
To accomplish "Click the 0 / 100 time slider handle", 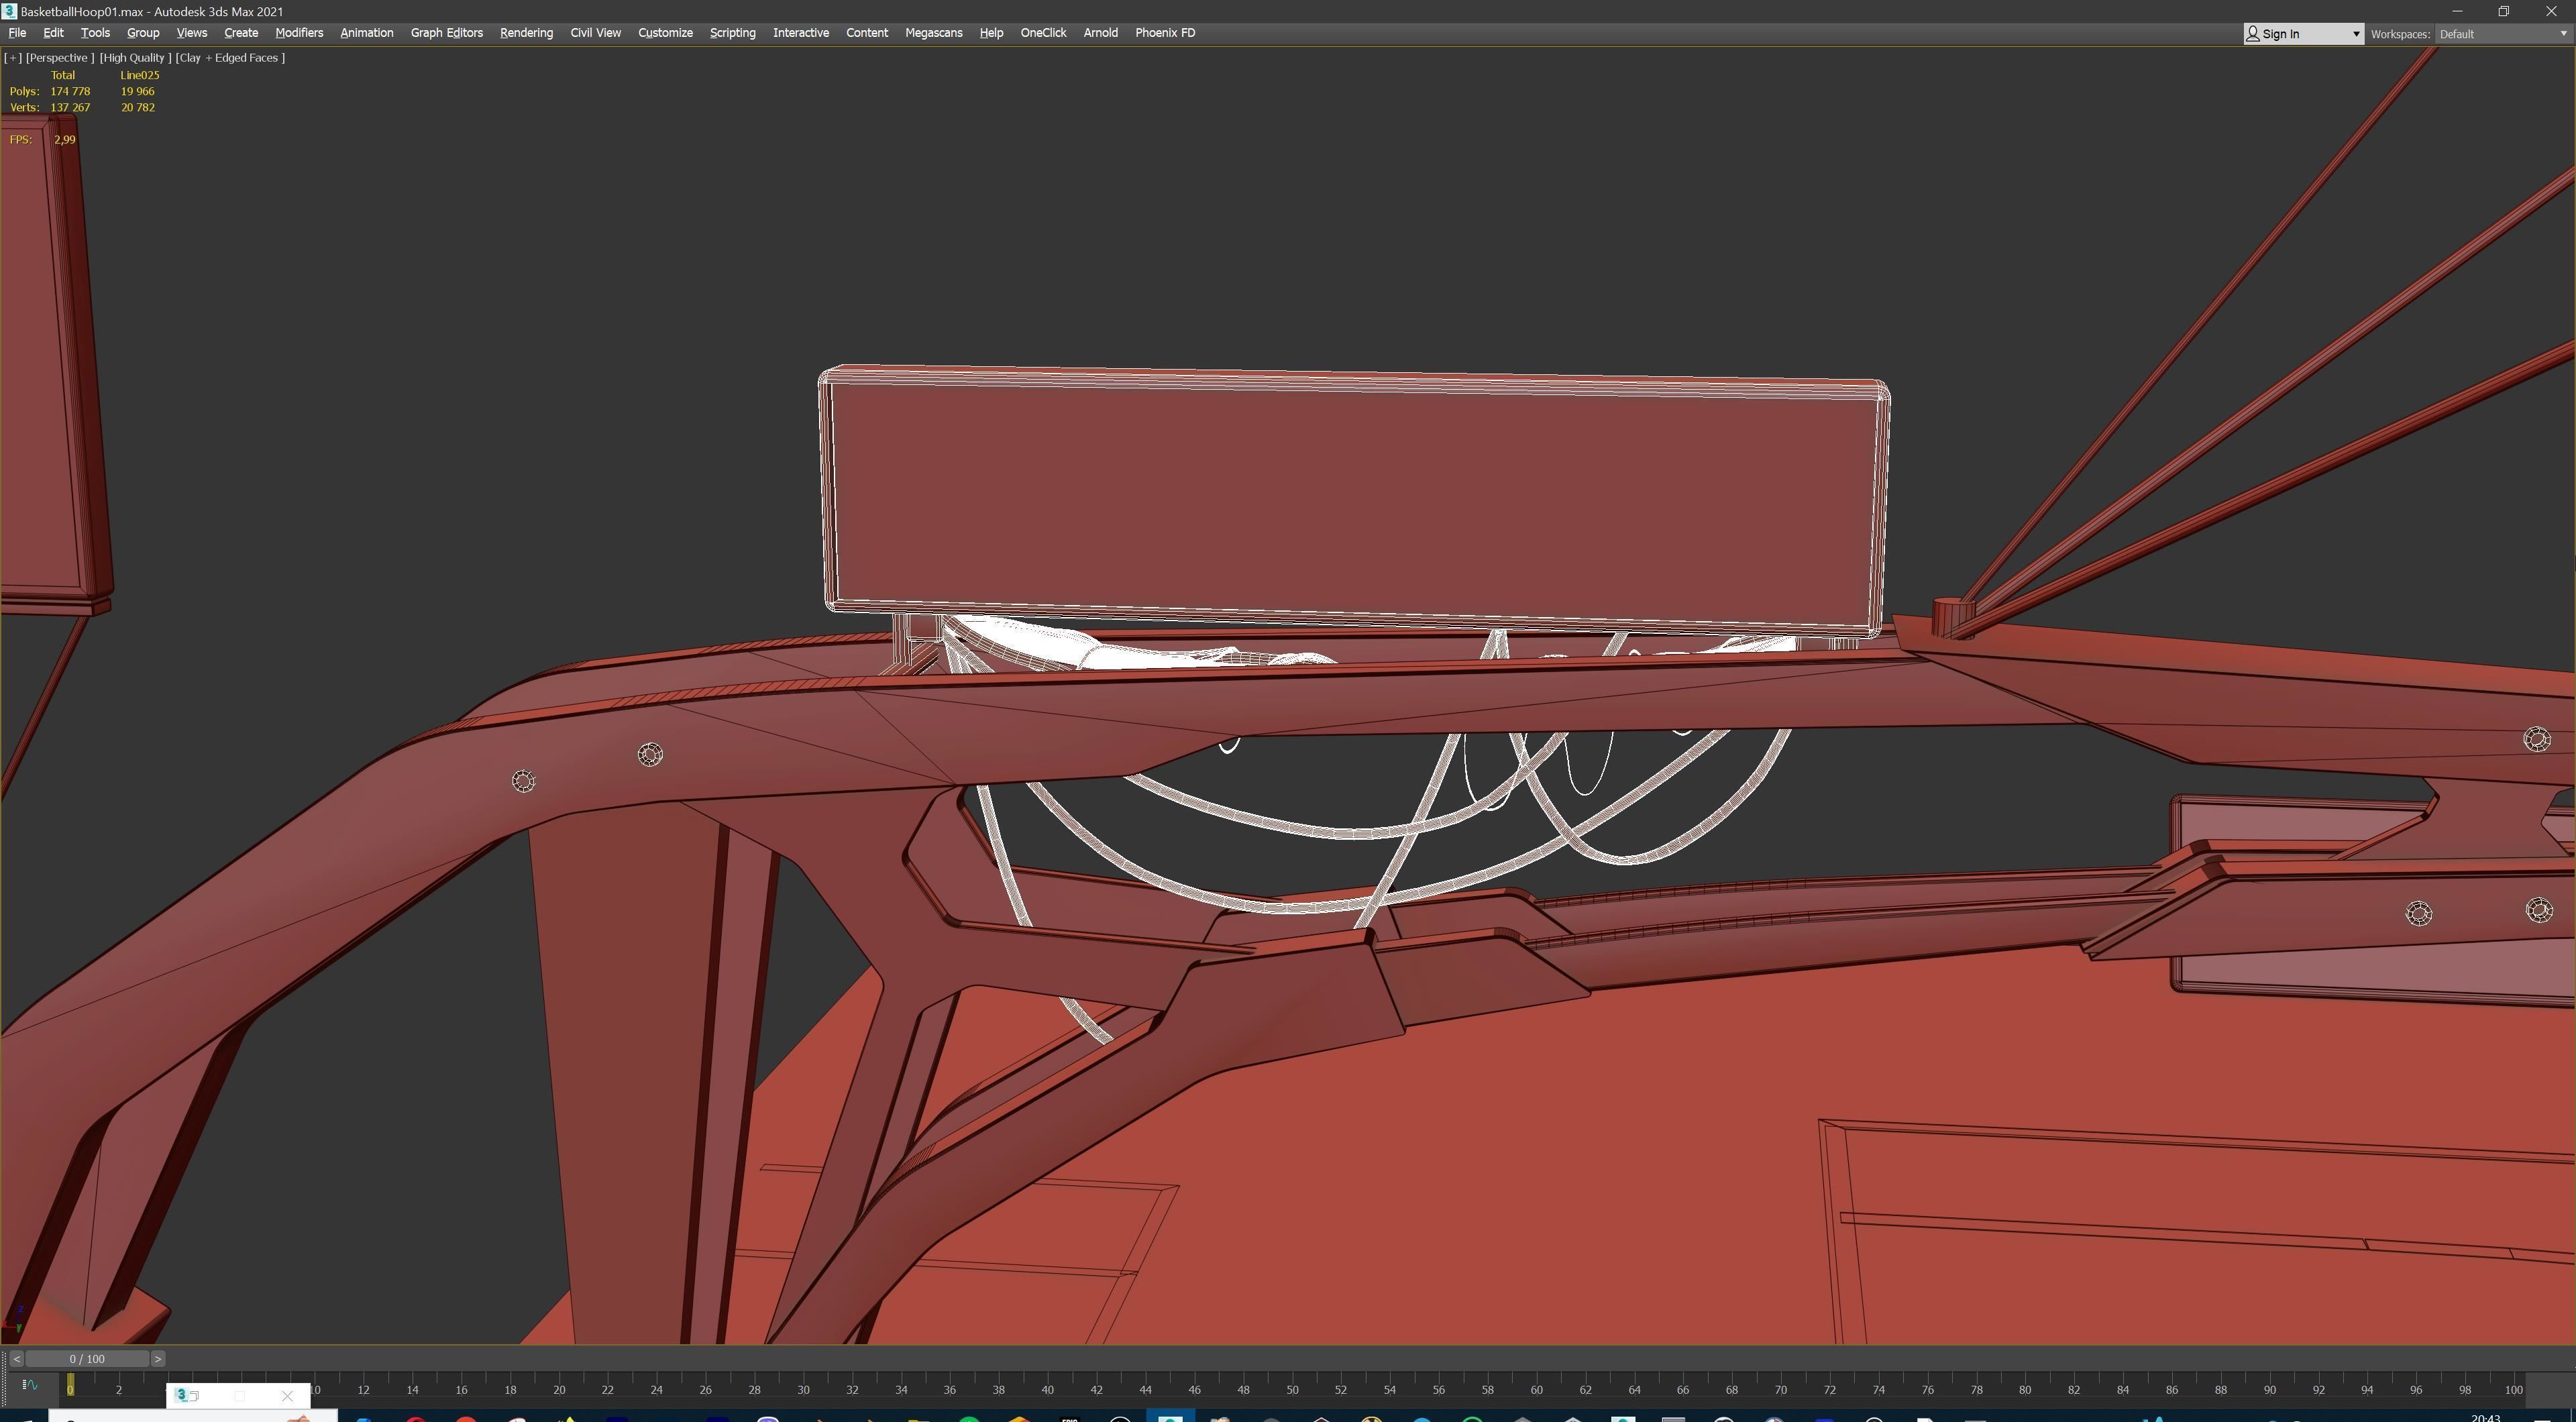I will click(87, 1359).
